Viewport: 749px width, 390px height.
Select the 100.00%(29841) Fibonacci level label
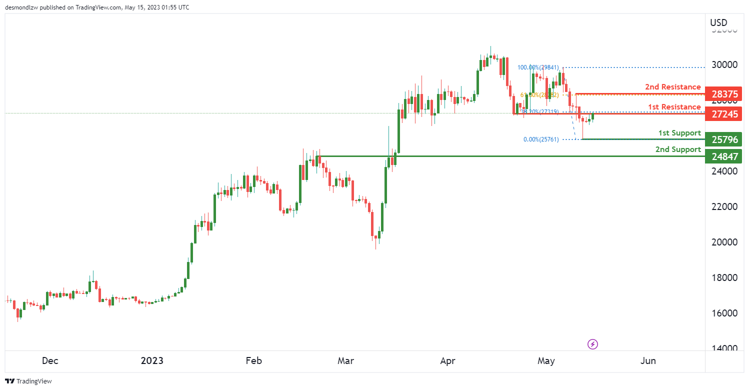pyautogui.click(x=538, y=67)
